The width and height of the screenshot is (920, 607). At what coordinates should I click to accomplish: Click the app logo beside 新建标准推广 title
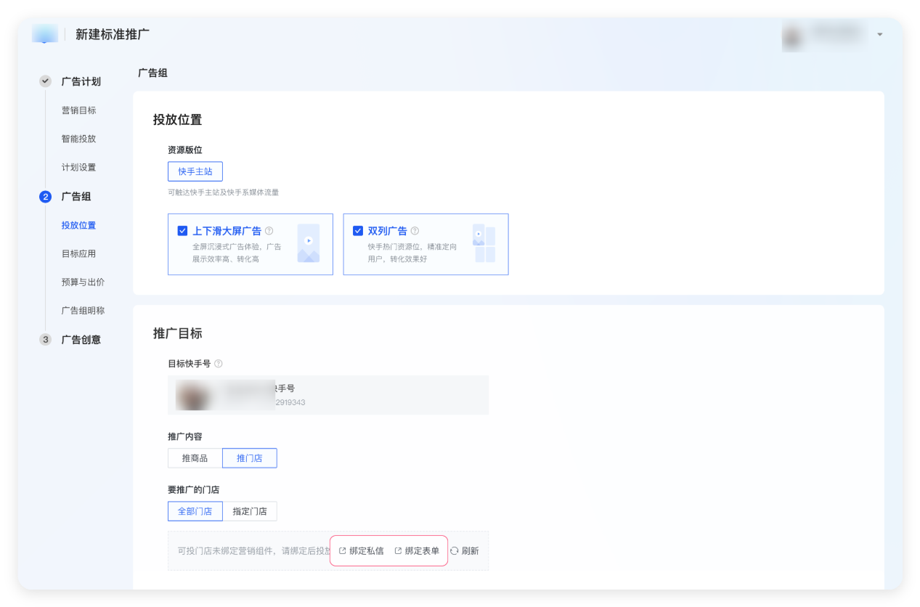point(44,34)
